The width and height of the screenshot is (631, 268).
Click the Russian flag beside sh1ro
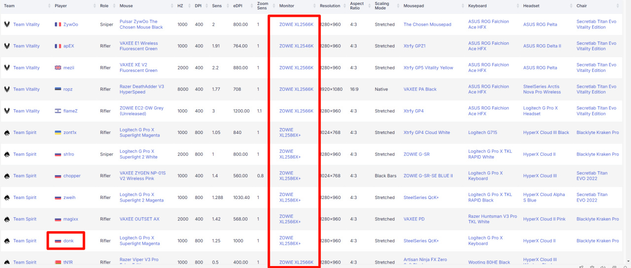pyautogui.click(x=58, y=154)
